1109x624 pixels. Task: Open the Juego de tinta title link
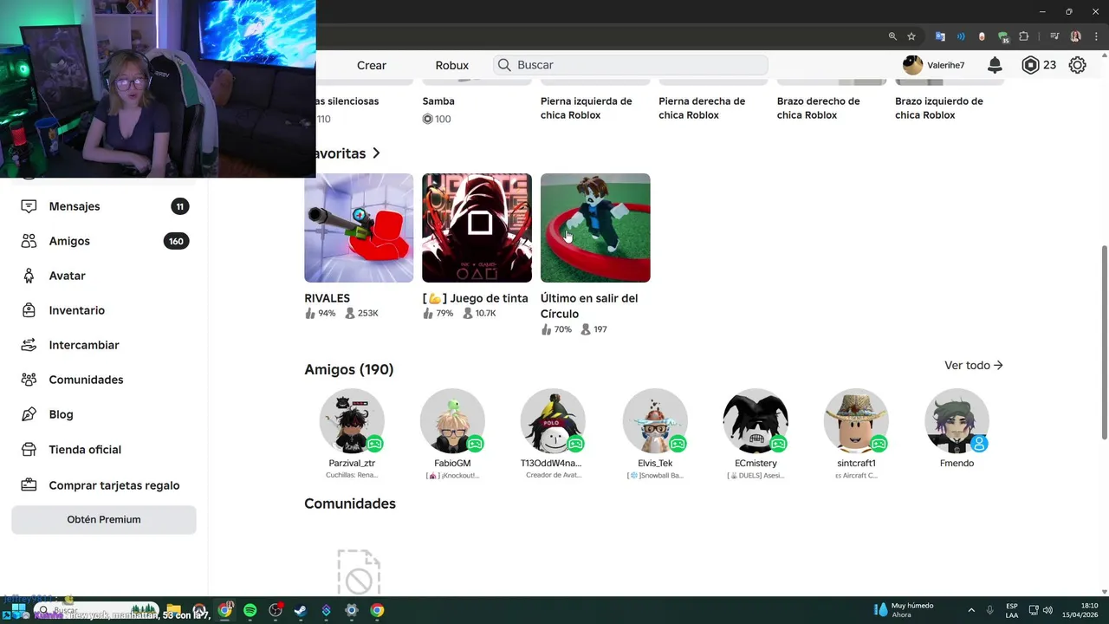pos(476,298)
